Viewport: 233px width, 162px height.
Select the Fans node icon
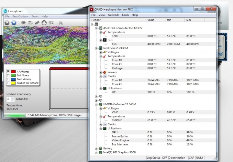click(x=105, y=40)
